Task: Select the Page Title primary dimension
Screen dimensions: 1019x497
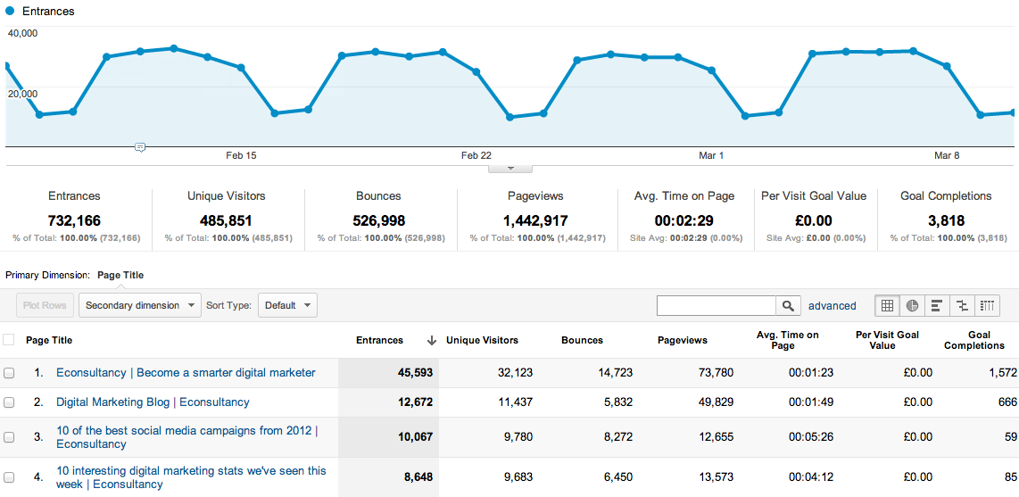Action: point(120,275)
